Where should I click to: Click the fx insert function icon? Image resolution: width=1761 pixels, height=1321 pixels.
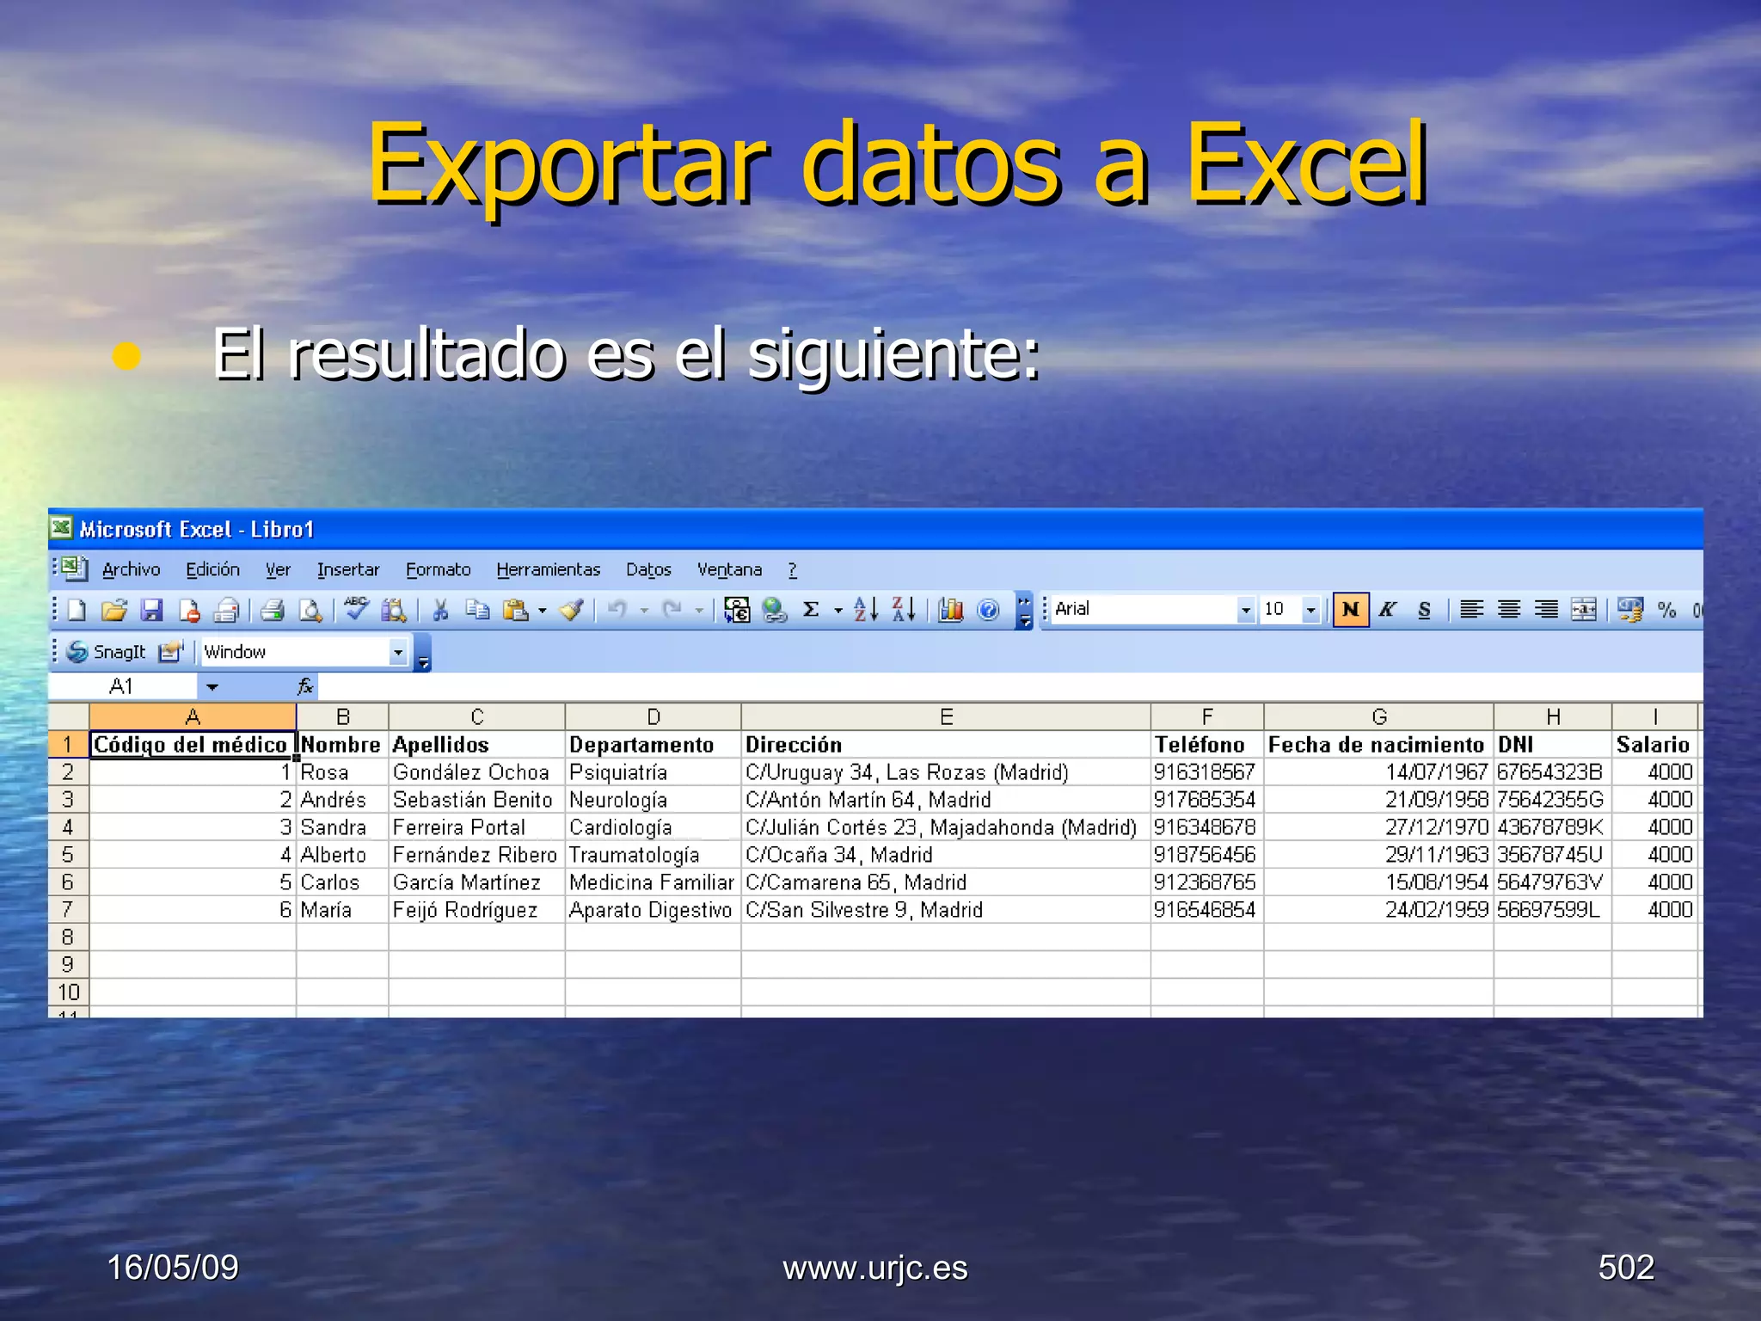coord(305,686)
